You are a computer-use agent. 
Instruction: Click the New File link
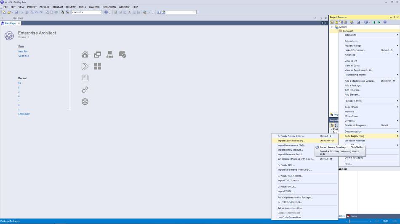(23, 51)
